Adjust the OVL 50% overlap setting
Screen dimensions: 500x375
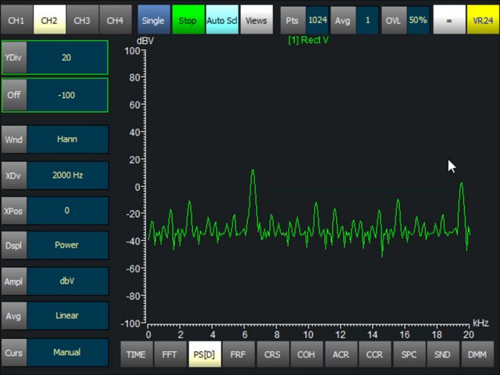pyautogui.click(x=417, y=20)
